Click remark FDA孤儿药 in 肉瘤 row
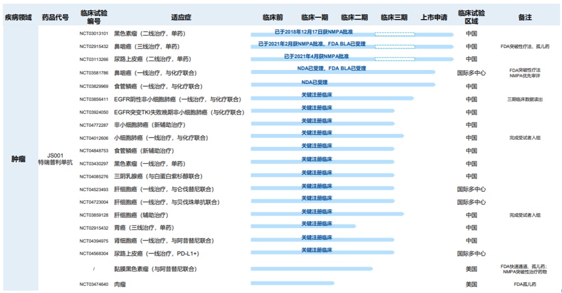562x293 pixels. coord(525,285)
